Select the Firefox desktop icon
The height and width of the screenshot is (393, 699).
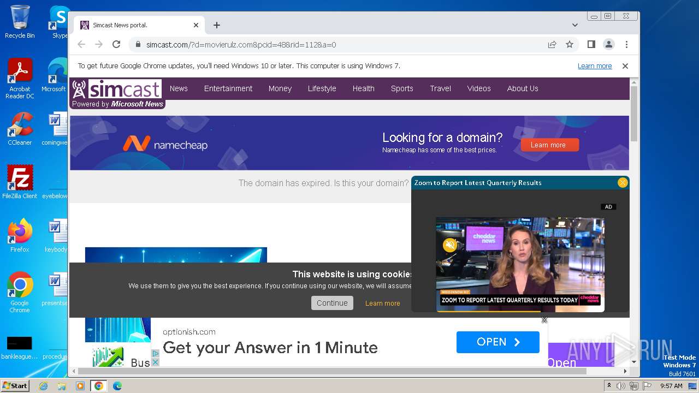(x=20, y=236)
